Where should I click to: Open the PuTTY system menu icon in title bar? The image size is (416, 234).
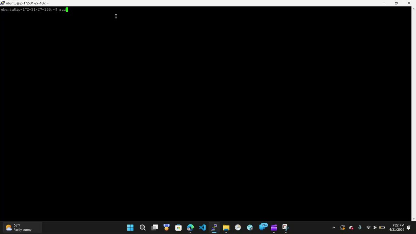(x=3, y=3)
